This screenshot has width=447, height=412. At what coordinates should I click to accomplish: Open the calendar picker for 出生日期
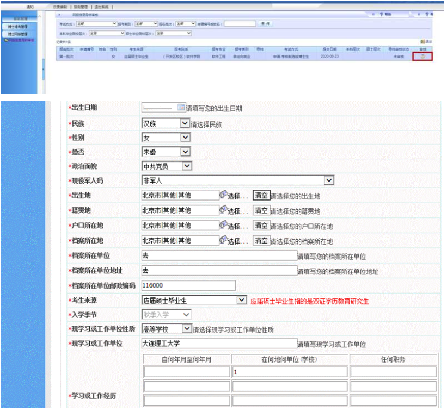click(x=181, y=108)
